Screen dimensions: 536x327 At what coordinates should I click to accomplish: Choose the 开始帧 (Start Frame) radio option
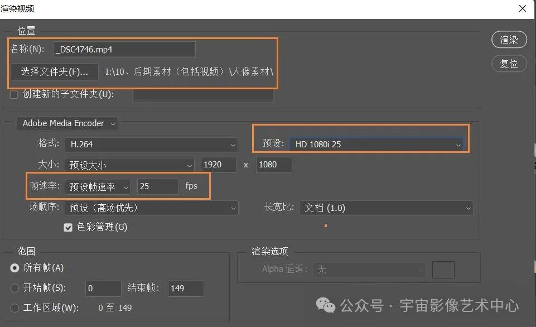[x=15, y=288]
